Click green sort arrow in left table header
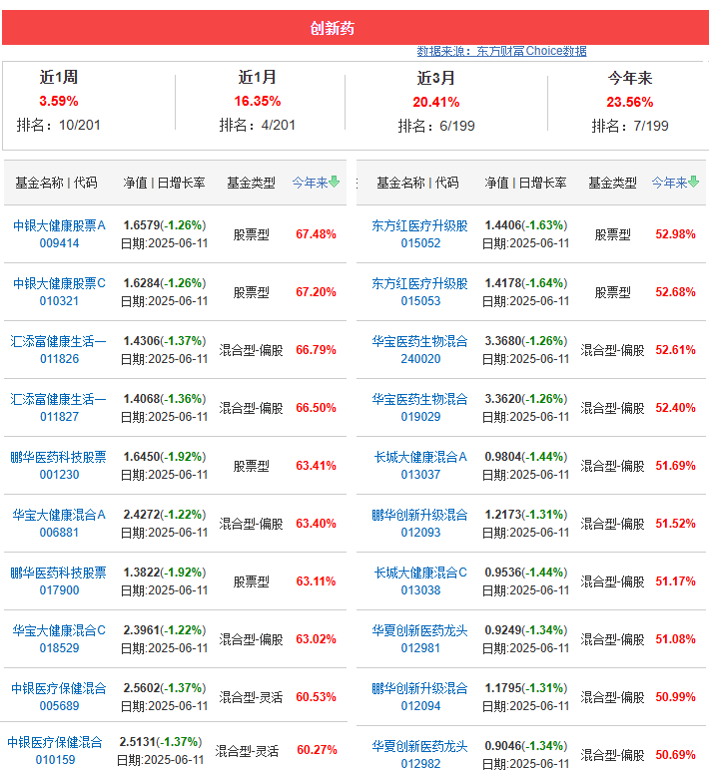This screenshot has height=770, width=709. (334, 183)
